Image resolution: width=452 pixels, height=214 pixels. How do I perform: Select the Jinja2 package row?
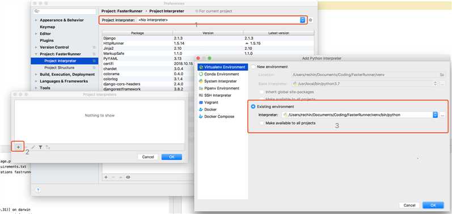[x=208, y=48]
